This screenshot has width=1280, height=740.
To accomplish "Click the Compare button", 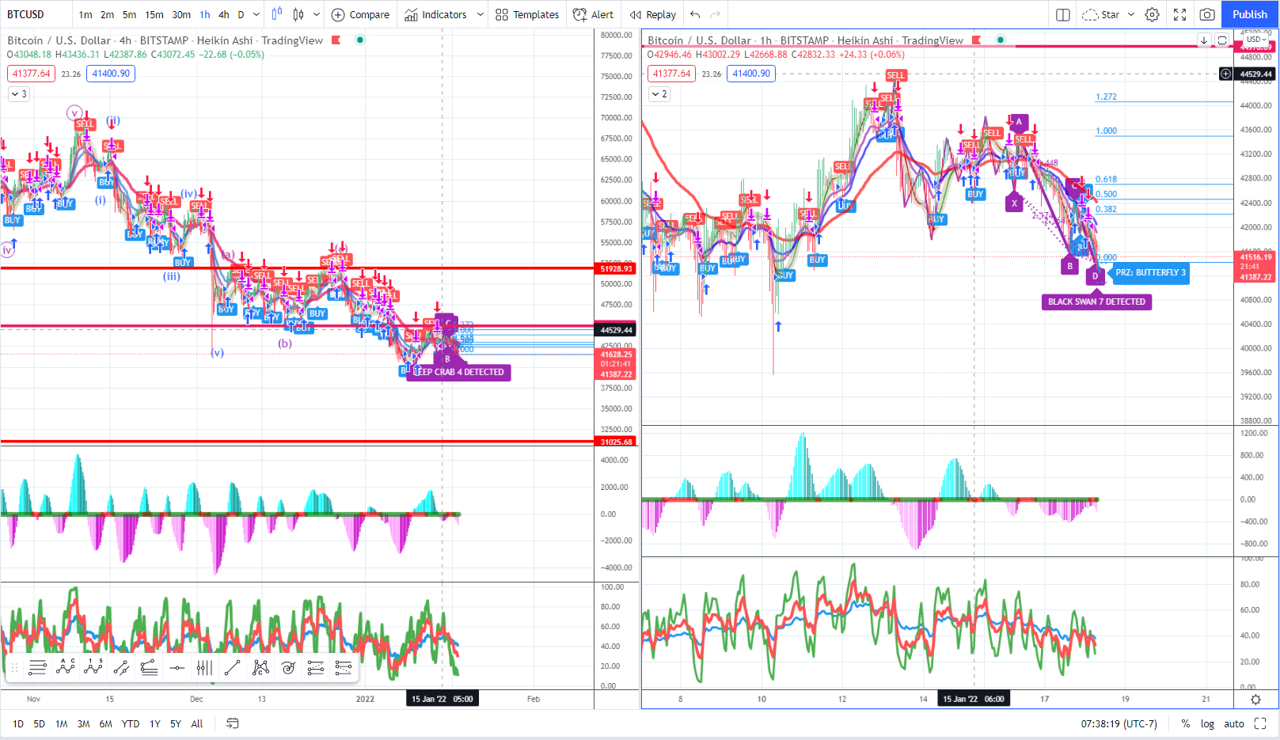I will [x=360, y=14].
